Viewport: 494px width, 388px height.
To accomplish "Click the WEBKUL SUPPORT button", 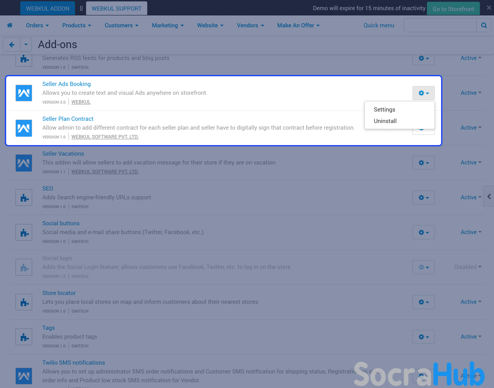I will point(116,8).
